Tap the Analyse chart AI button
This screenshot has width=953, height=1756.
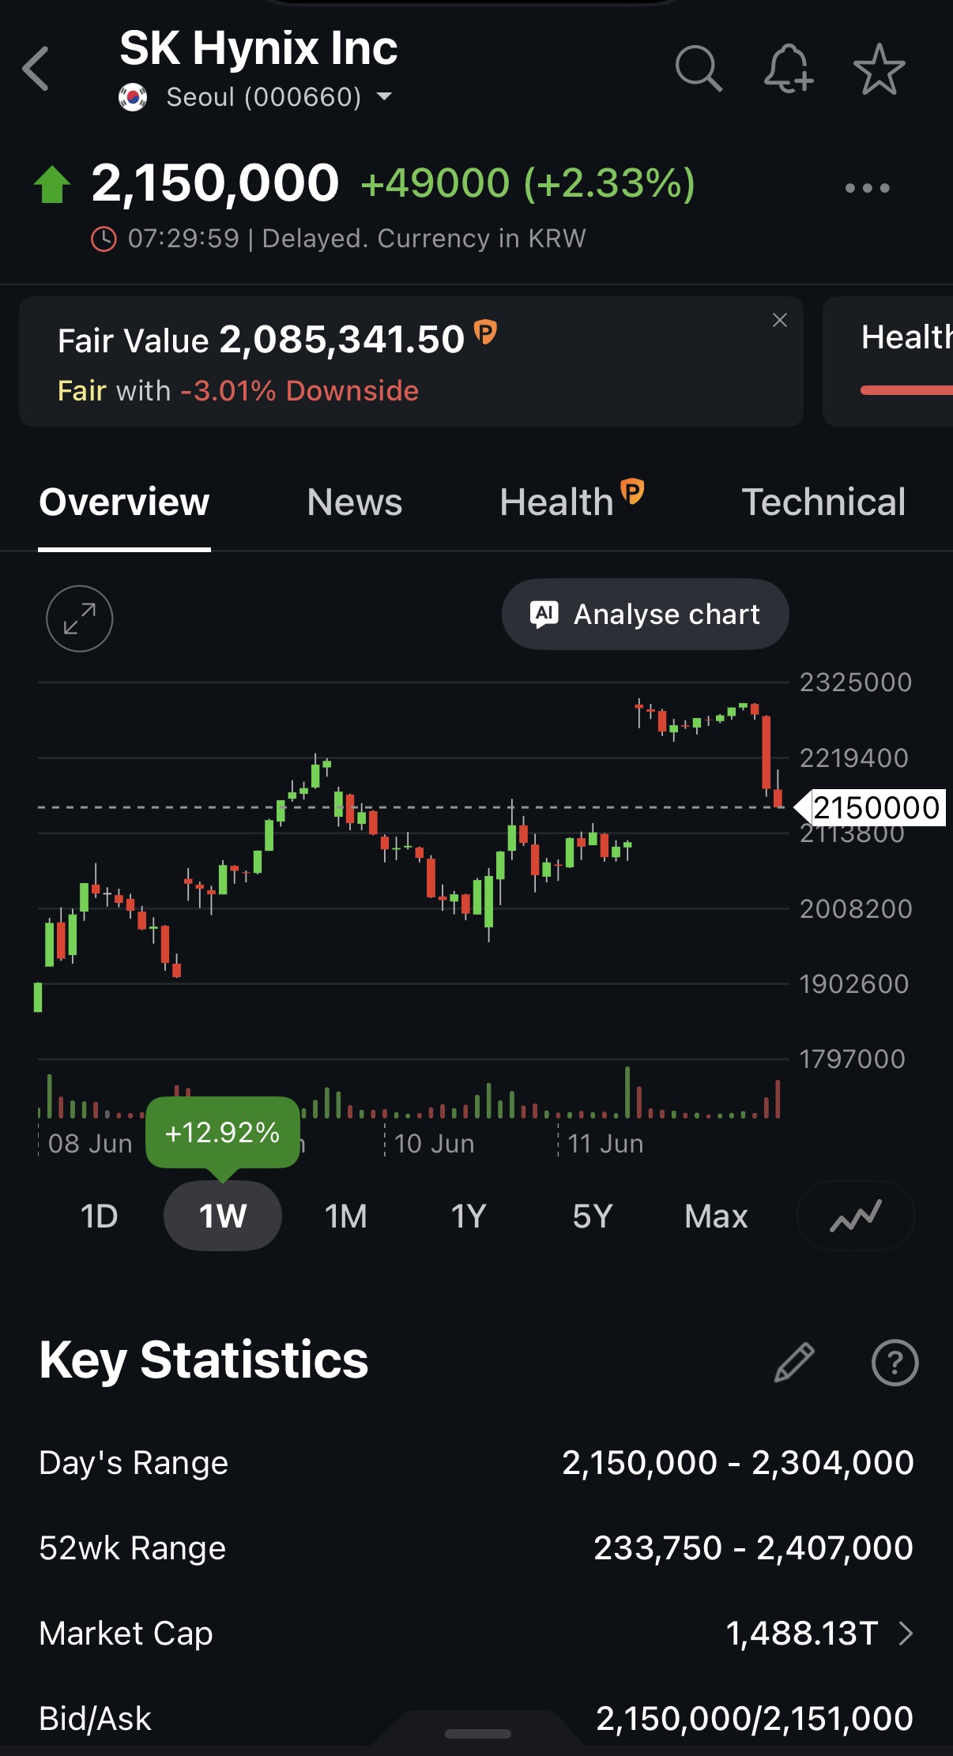point(645,615)
